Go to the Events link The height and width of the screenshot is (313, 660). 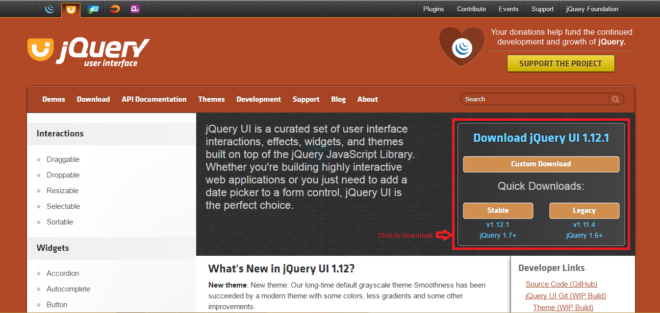click(508, 9)
